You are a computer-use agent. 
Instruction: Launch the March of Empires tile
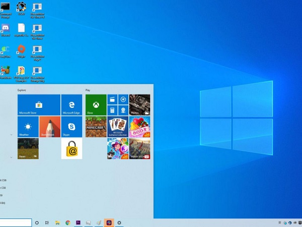[139, 148]
